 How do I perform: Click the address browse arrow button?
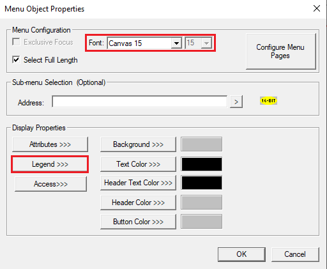[x=236, y=102]
